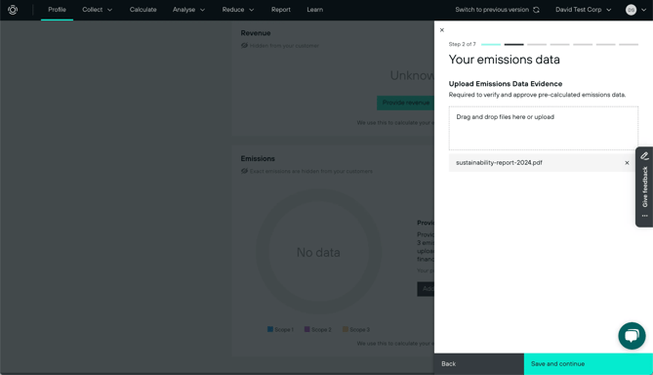The height and width of the screenshot is (375, 653).
Task: Click the Upload Emissions Data Evidence heading
Action: tap(506, 84)
